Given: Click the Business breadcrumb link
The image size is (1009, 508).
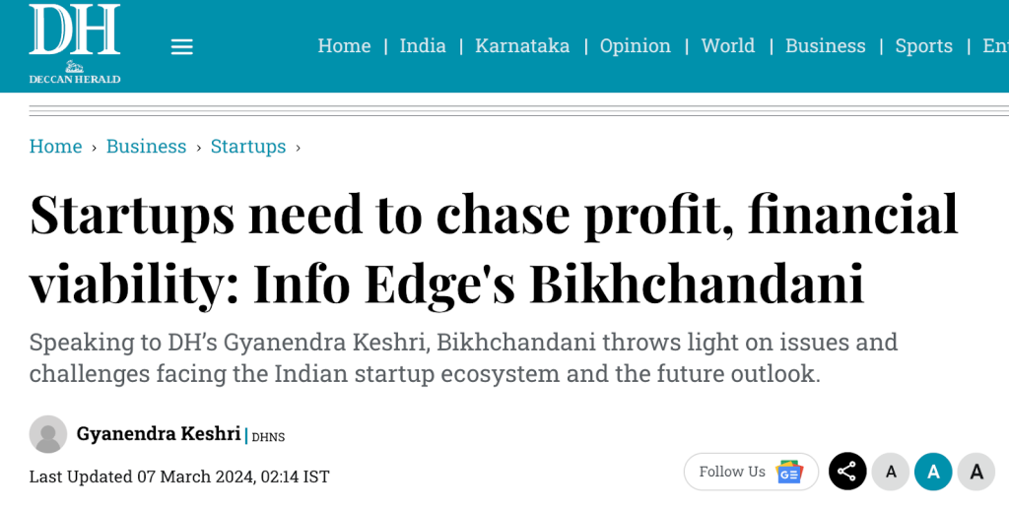Looking at the screenshot, I should tap(146, 147).
